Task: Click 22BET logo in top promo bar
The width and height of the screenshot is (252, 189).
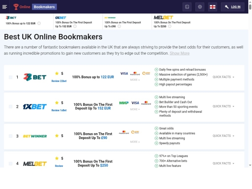Action: pyautogui.click(x=11, y=18)
